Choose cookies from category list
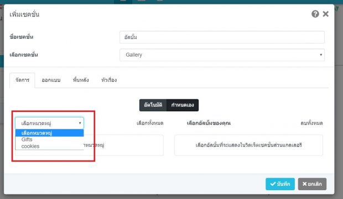This screenshot has height=199, width=343. [x=49, y=146]
